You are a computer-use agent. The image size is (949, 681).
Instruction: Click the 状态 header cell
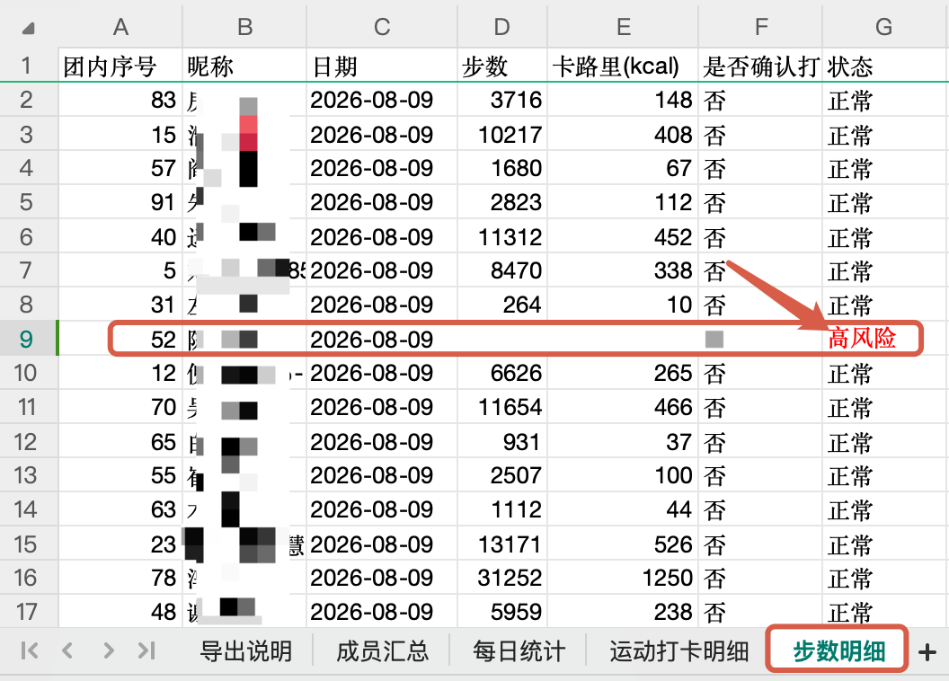click(884, 66)
